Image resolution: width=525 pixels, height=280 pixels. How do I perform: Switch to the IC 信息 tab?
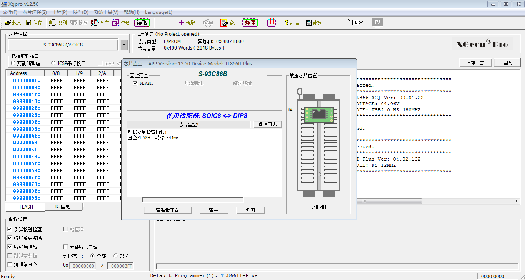pyautogui.click(x=63, y=207)
